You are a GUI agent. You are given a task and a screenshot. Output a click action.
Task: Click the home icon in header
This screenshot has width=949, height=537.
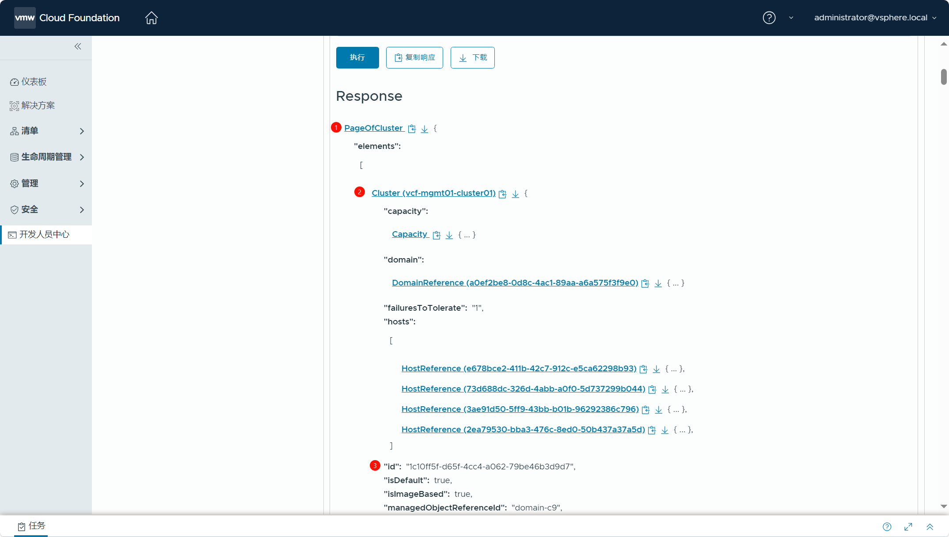tap(151, 18)
